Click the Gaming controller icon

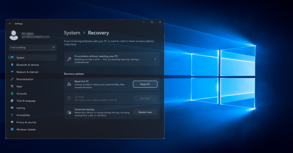tap(12, 108)
